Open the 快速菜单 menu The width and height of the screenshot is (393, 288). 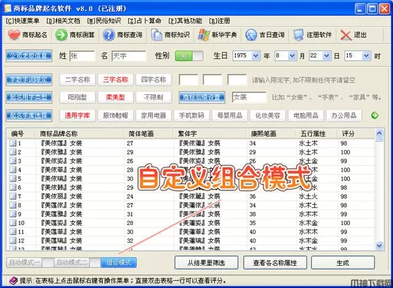(x=22, y=21)
